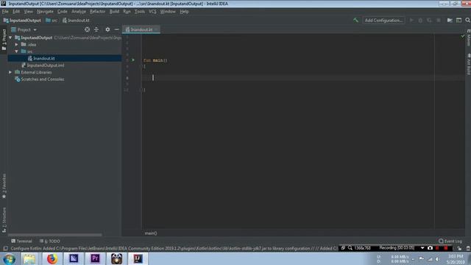Viewport: 471px width, 265px height.
Task: Click the recorder screenshot camera icon
Action: click(430, 248)
